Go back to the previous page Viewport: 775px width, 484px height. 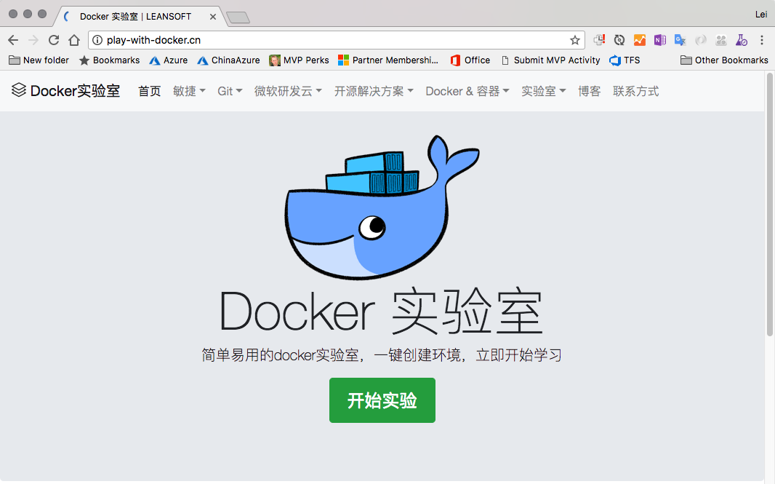coord(13,40)
